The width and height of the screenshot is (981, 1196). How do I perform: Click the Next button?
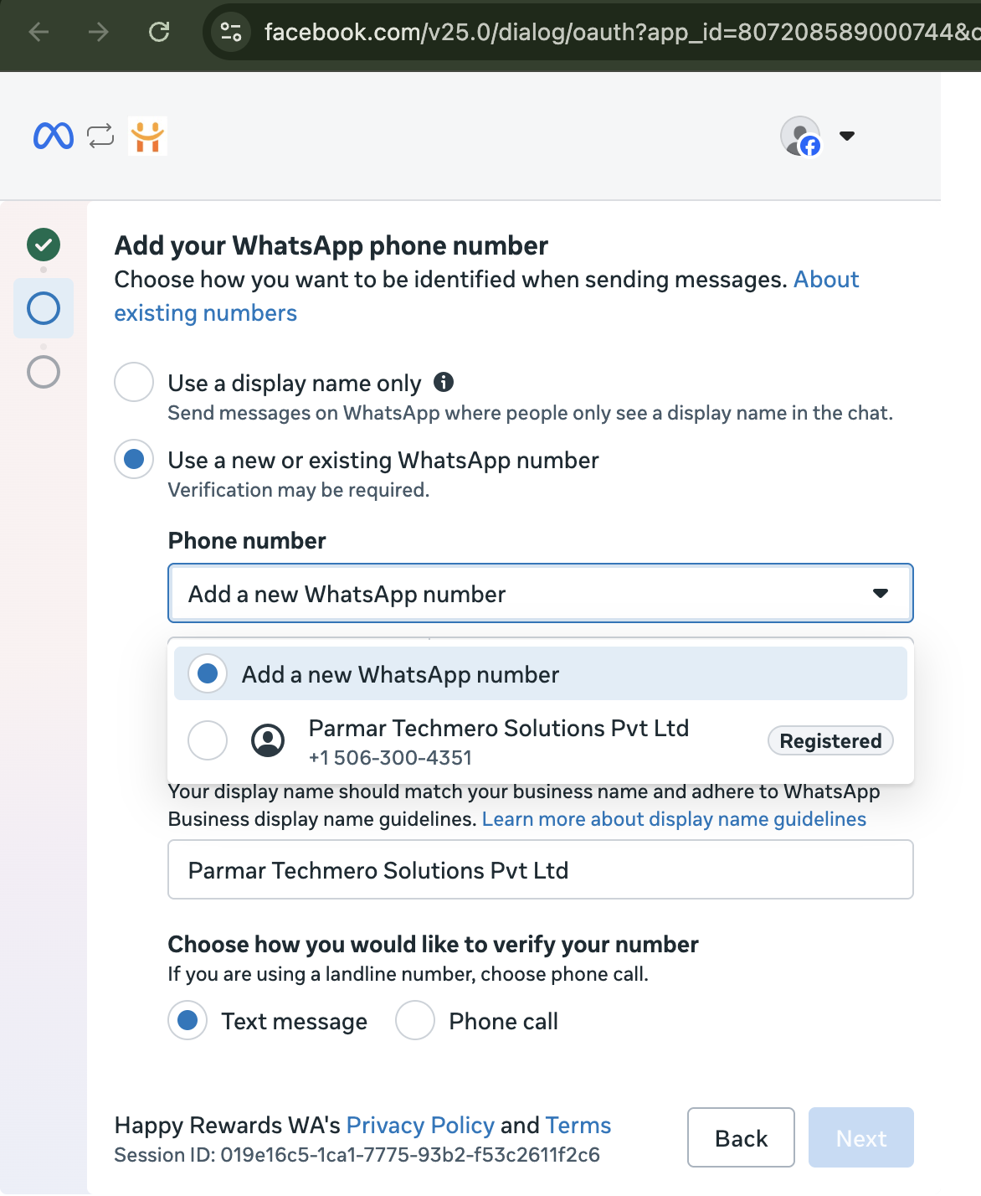pyautogui.click(x=861, y=1137)
